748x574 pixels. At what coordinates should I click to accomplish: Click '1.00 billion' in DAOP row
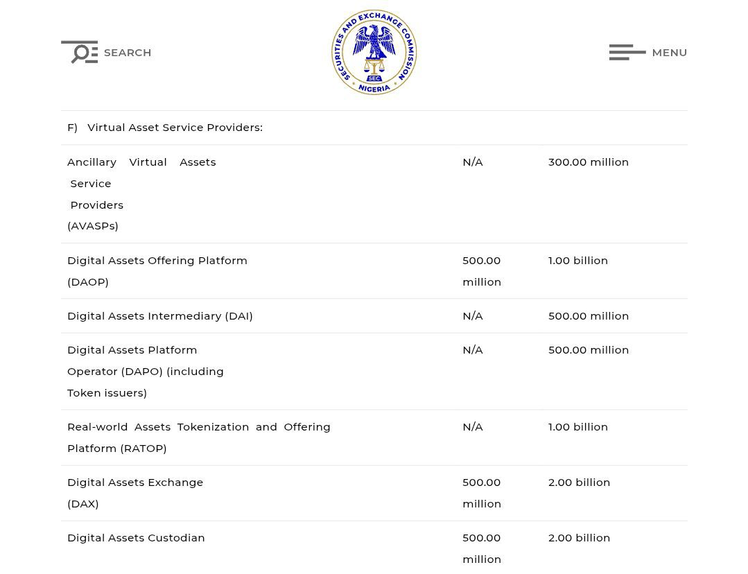(x=578, y=261)
